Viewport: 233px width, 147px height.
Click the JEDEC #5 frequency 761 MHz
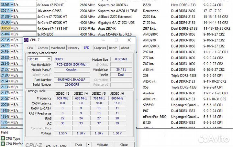tap(99, 98)
